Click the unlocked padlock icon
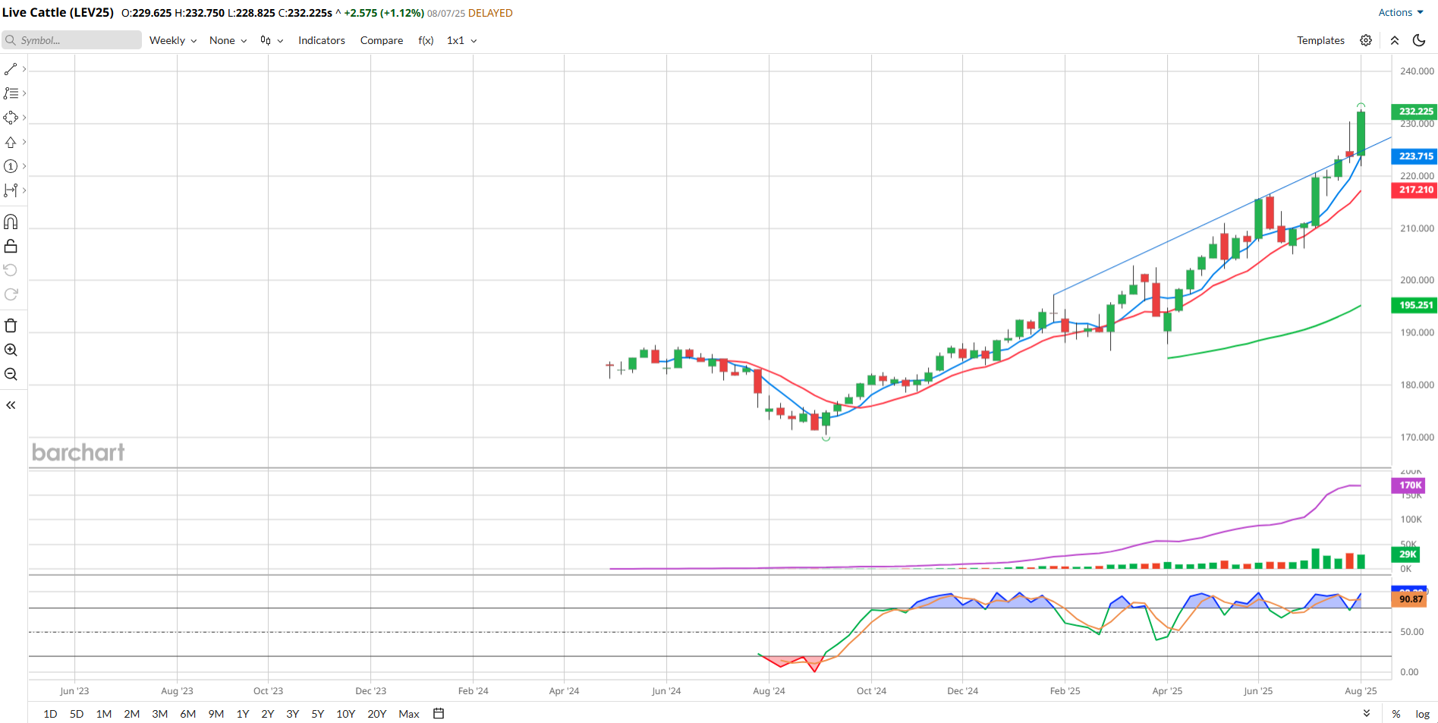 (11, 247)
